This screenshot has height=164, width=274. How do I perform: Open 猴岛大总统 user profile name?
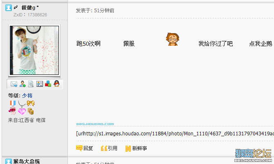[x=27, y=161]
